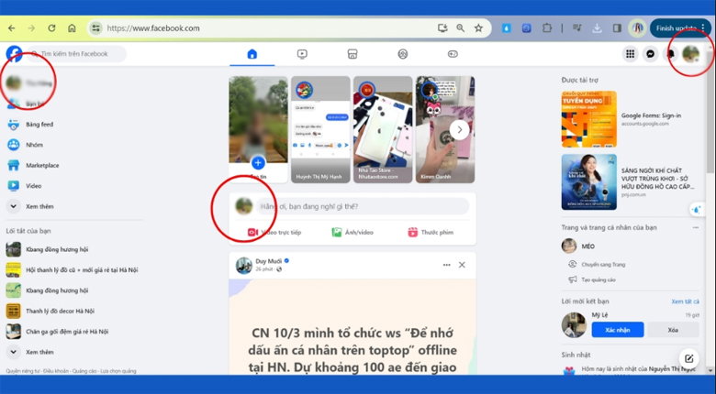Screen dimensions: 716x394
Task: Open options for Trang và trang cá nhân
Action: click(696, 227)
